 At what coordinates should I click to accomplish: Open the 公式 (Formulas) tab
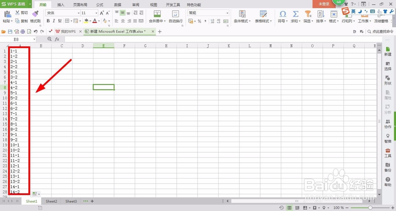[100, 4]
